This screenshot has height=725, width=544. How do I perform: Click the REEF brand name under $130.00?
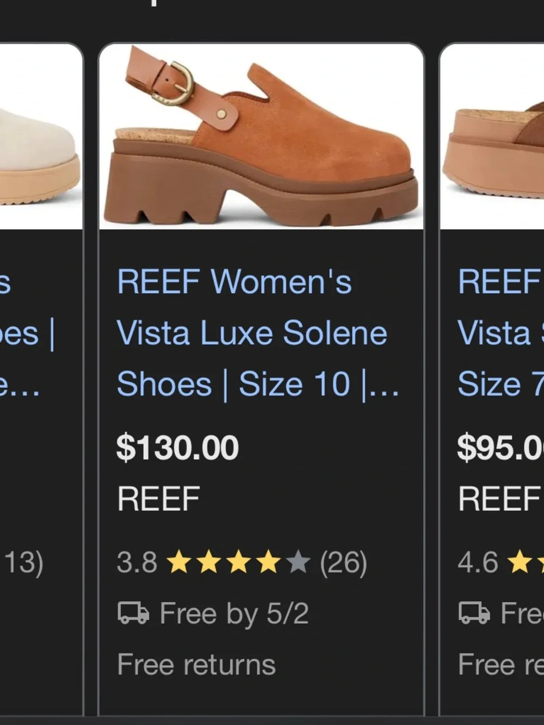pyautogui.click(x=158, y=497)
